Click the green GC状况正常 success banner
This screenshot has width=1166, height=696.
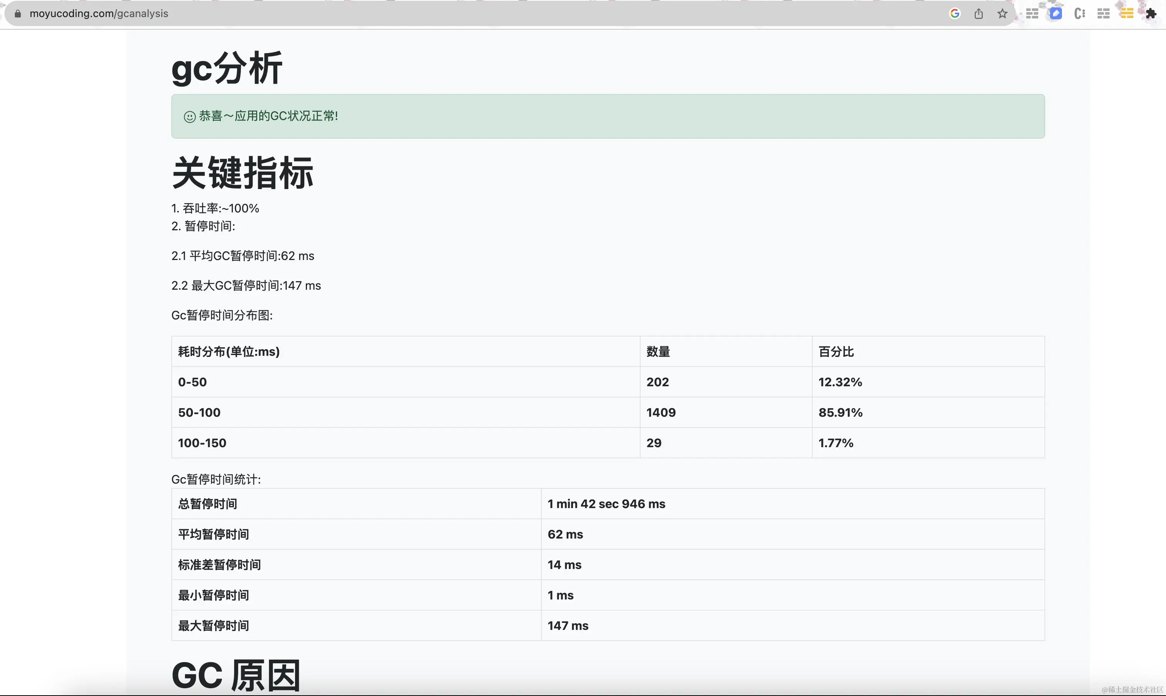click(x=608, y=116)
